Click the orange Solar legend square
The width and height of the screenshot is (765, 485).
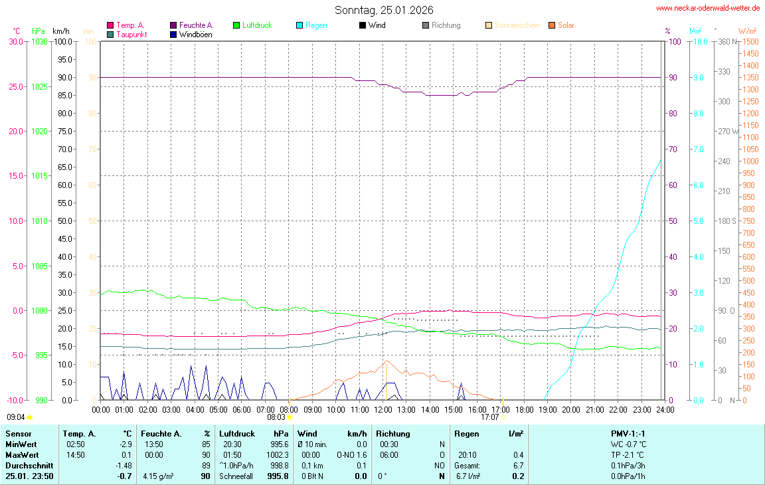[552, 25]
